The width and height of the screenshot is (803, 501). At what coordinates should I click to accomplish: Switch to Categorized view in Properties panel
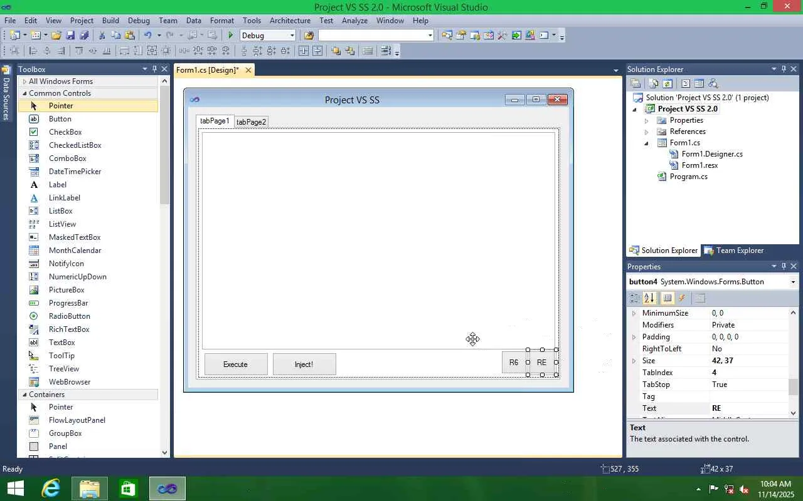point(635,298)
